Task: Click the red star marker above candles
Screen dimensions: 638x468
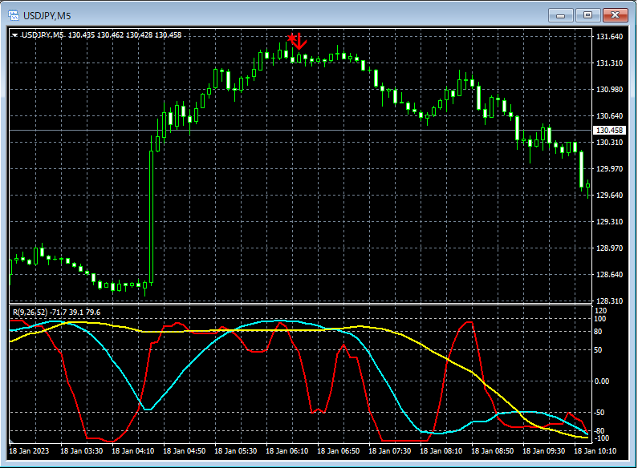Action: [x=291, y=37]
